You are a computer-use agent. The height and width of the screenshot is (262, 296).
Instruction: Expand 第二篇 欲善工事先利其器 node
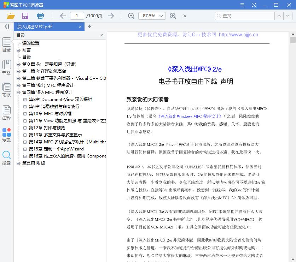(x=18, y=78)
